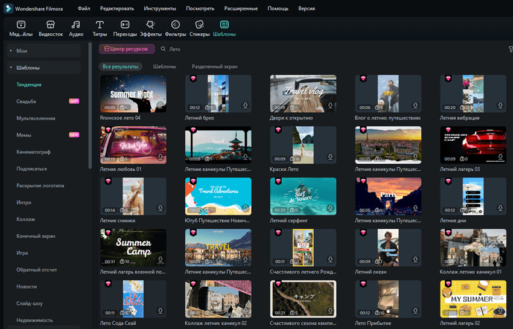This screenshot has width=513, height=329.
Task: Select the Свадьба category in sidebar
Action: (26, 101)
